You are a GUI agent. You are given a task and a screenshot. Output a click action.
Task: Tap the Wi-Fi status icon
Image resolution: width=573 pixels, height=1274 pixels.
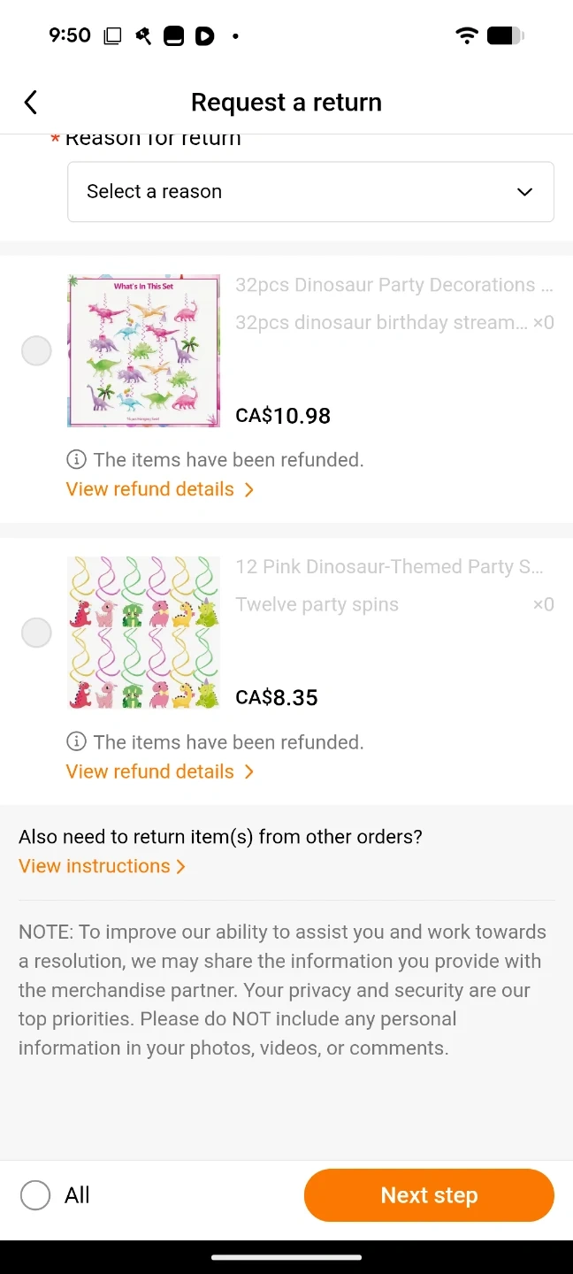tap(466, 36)
